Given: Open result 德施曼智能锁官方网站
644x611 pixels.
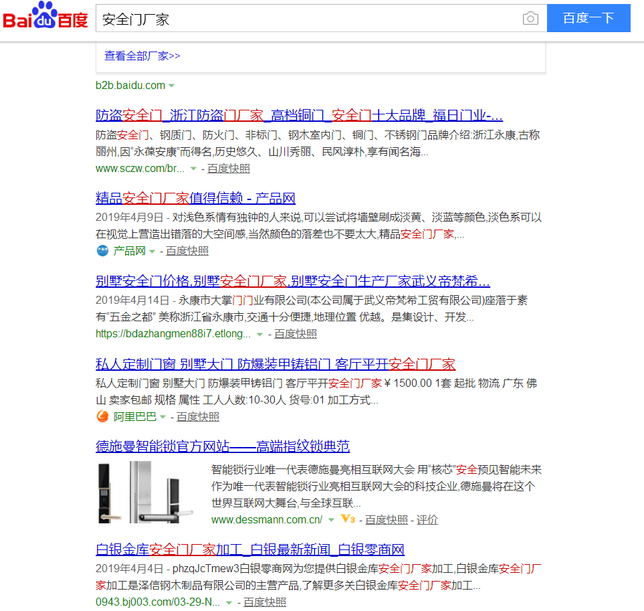Looking at the screenshot, I should [223, 446].
